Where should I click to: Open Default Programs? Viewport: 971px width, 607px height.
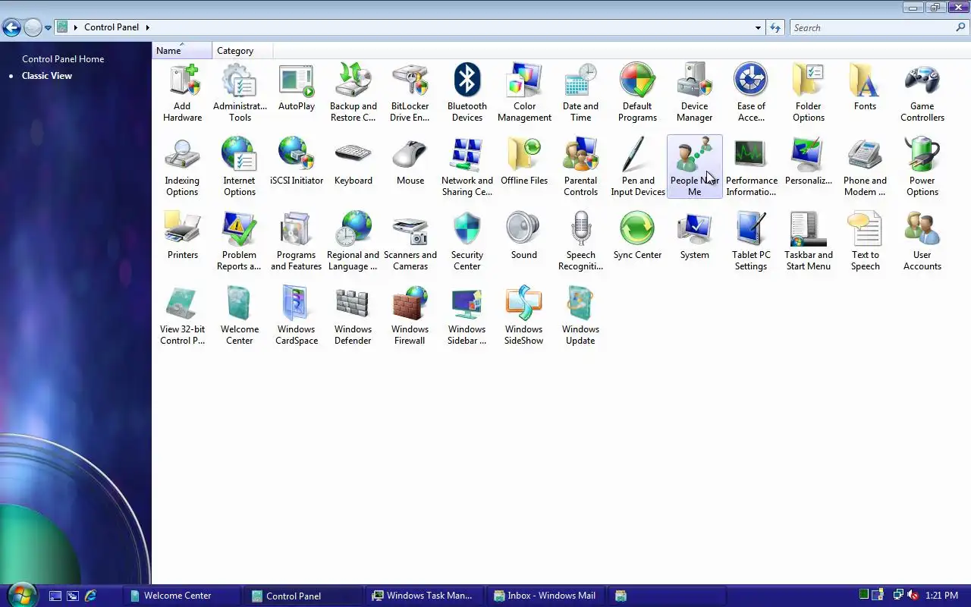point(637,93)
